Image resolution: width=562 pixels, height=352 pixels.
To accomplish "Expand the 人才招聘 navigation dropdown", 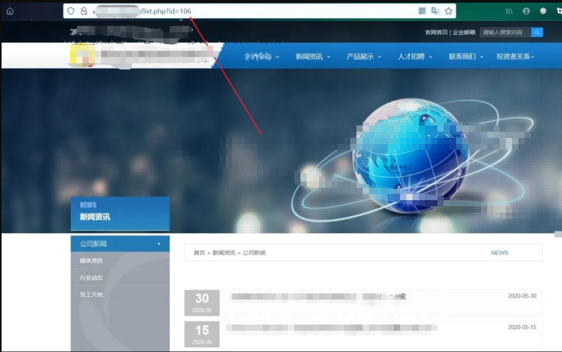I will (415, 57).
